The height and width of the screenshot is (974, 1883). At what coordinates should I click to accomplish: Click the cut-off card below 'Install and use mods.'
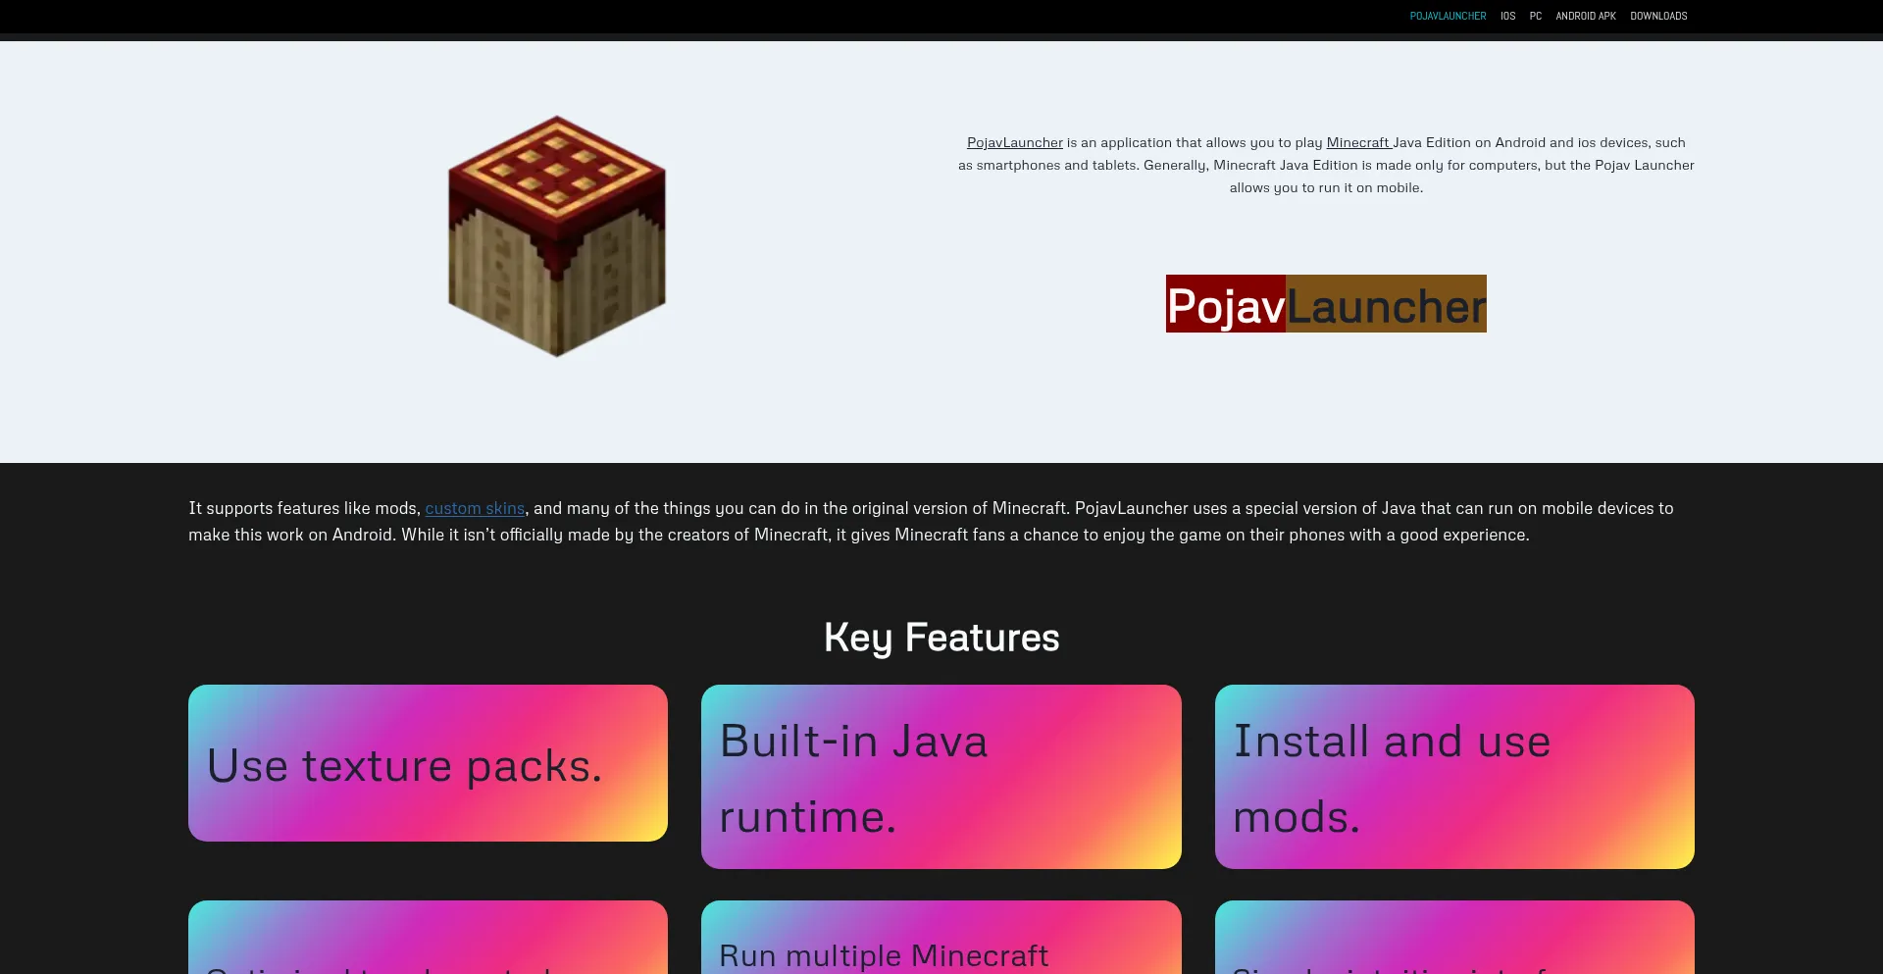(1453, 940)
